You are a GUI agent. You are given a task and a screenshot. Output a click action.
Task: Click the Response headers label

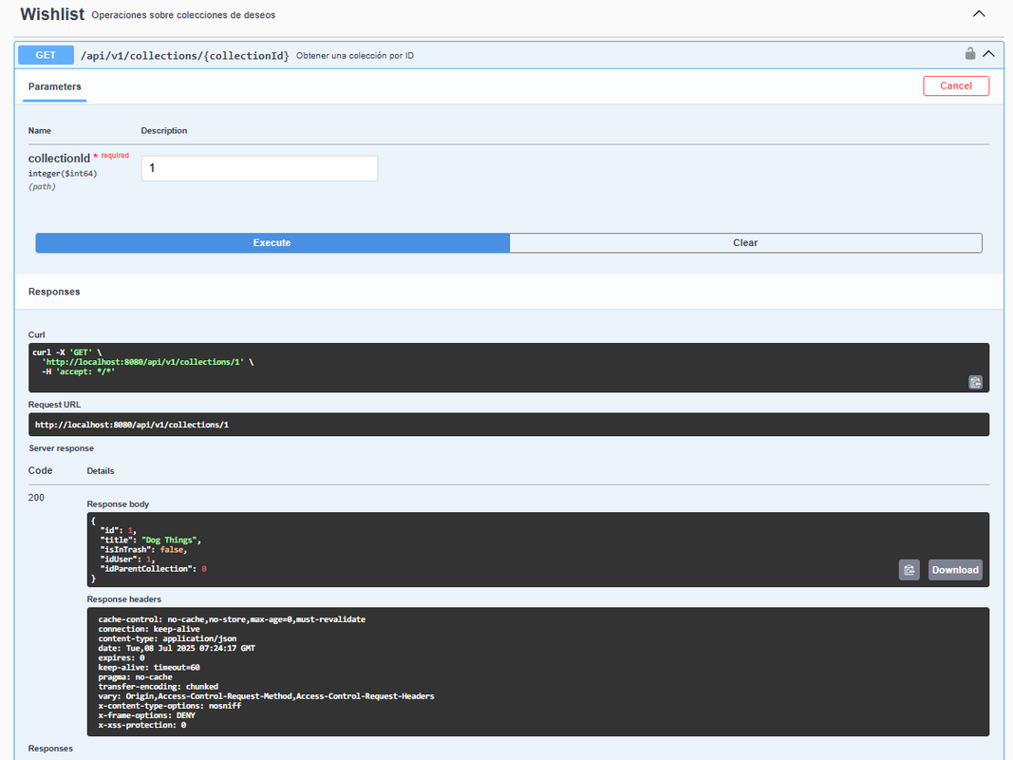pyautogui.click(x=124, y=599)
